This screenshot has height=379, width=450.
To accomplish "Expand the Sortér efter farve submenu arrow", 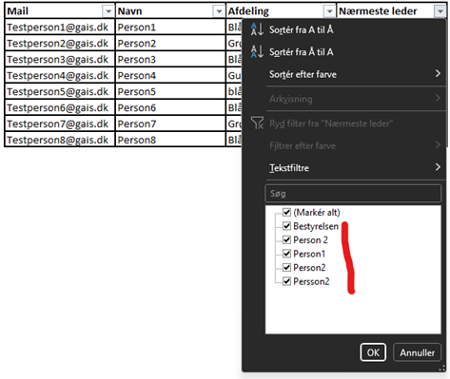I will point(438,74).
